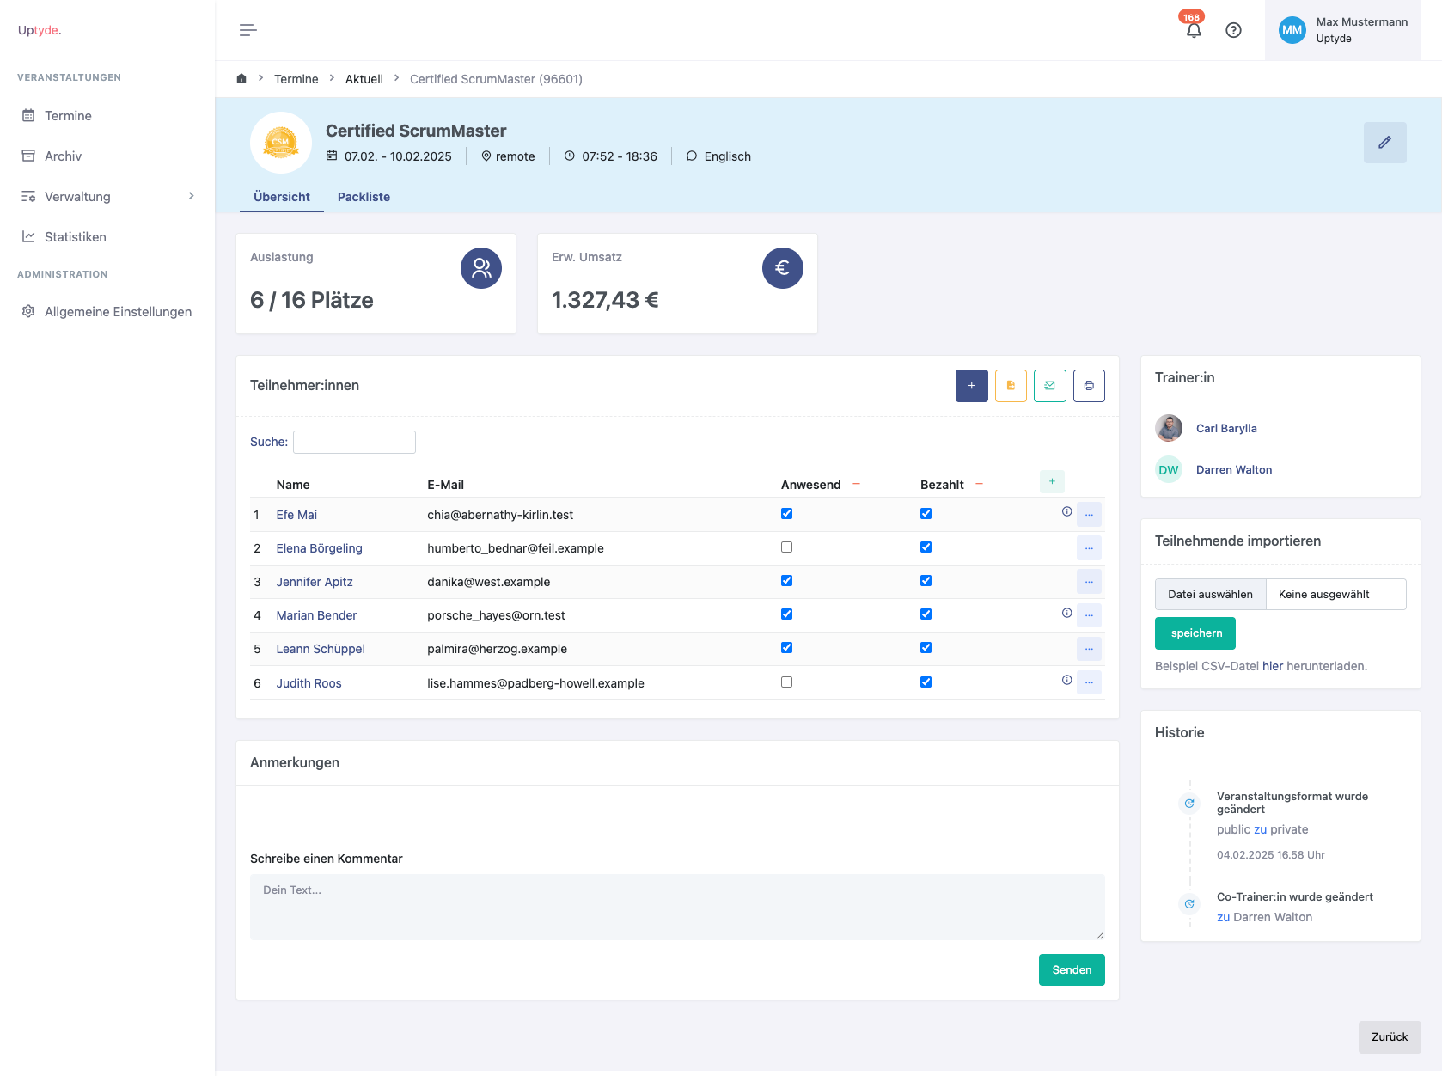This screenshot has height=1076, width=1442.
Task: Click the Suche participant search field
Action: pos(354,442)
